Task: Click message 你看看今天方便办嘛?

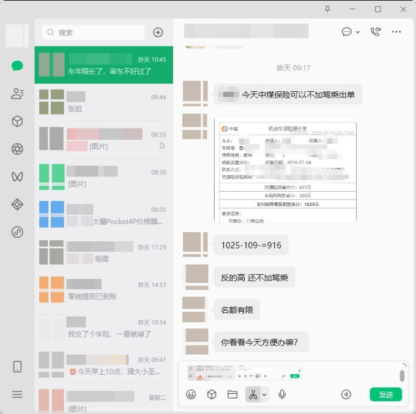Action: 261,342
